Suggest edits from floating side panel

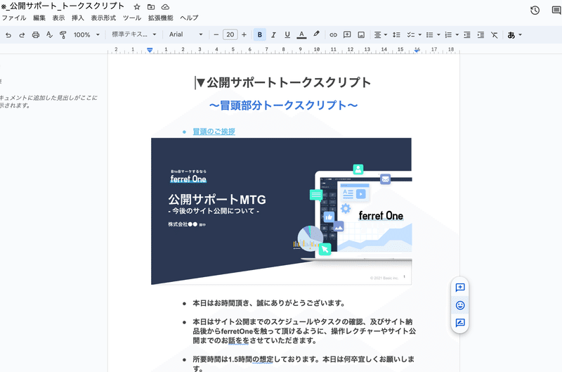tap(460, 323)
